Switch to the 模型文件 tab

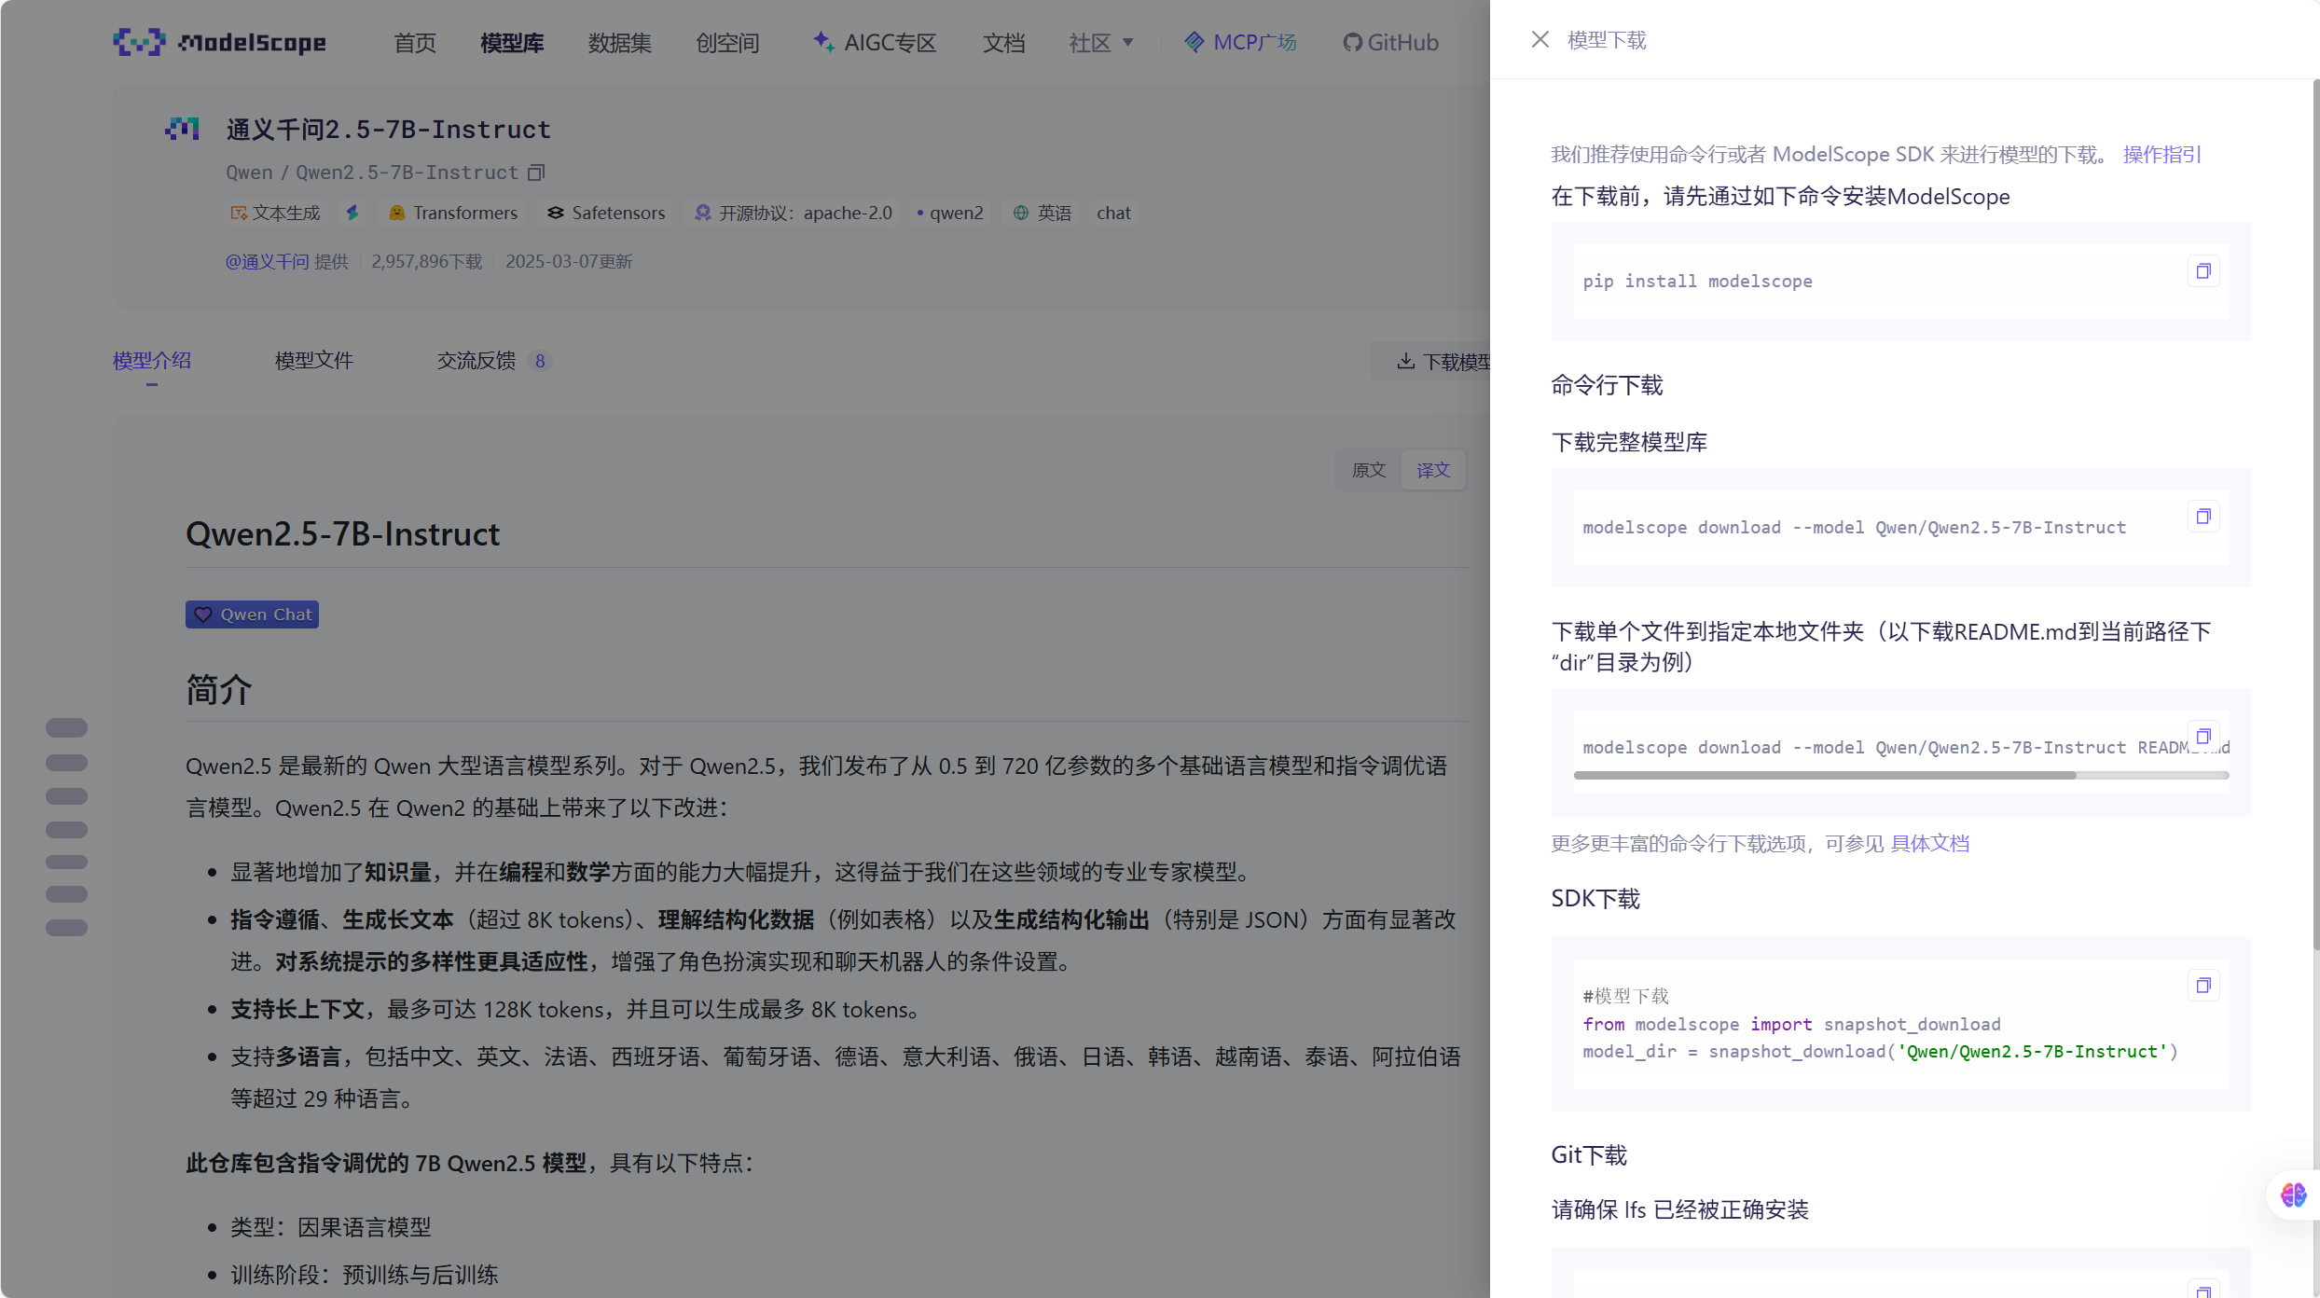[x=314, y=361]
